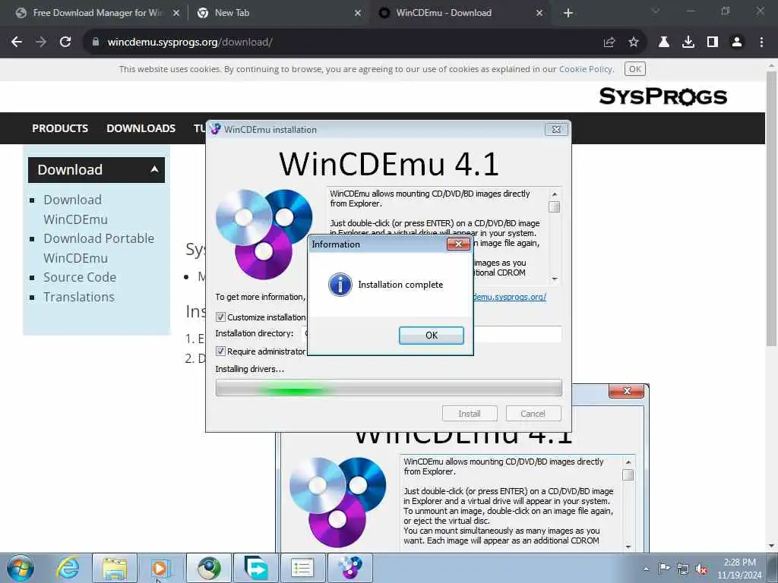Toggle the browser side panel

coord(713,43)
